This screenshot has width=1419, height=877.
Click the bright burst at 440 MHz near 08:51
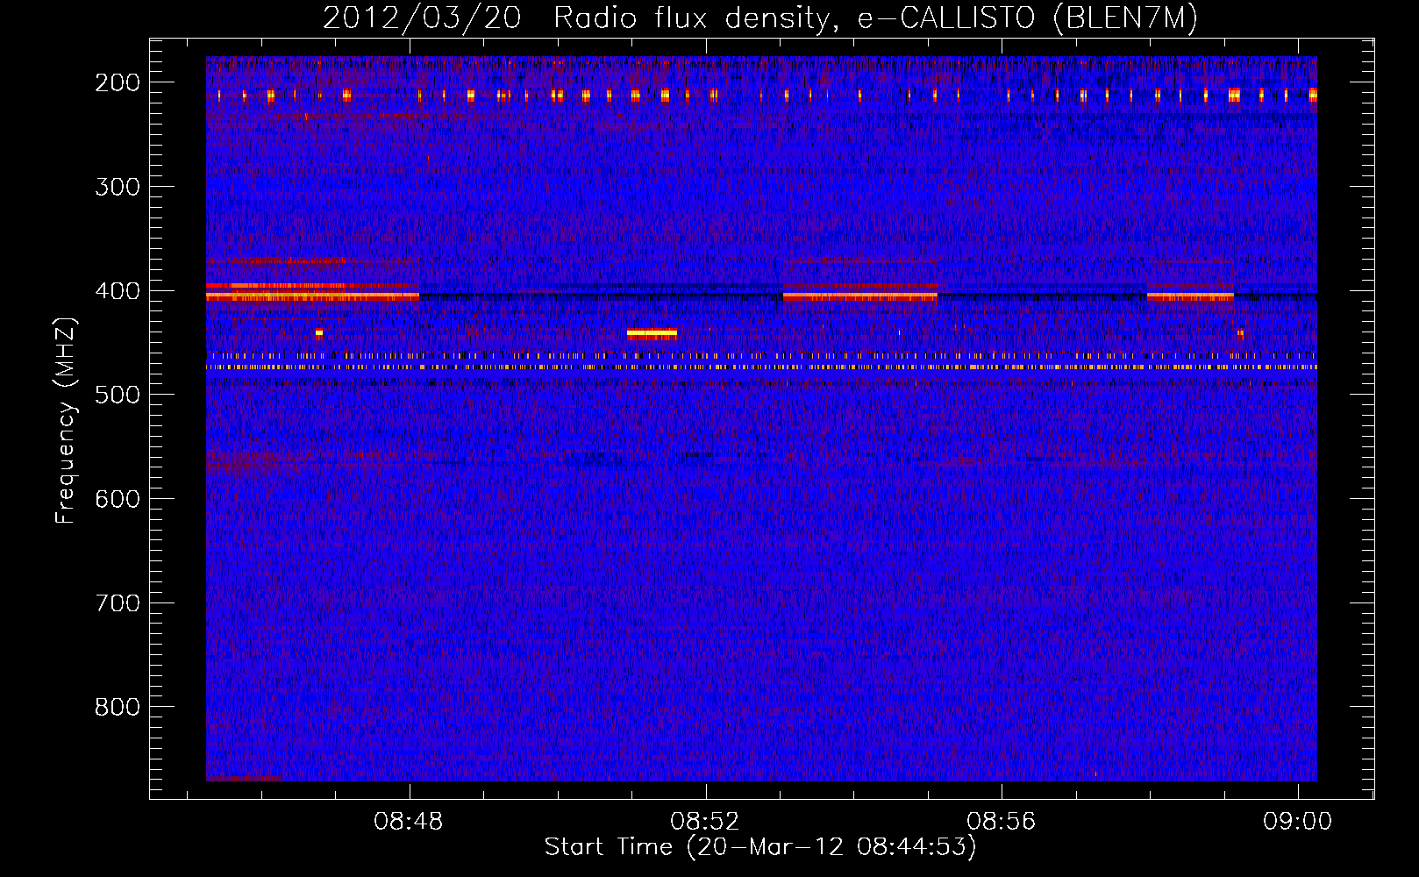pos(652,333)
